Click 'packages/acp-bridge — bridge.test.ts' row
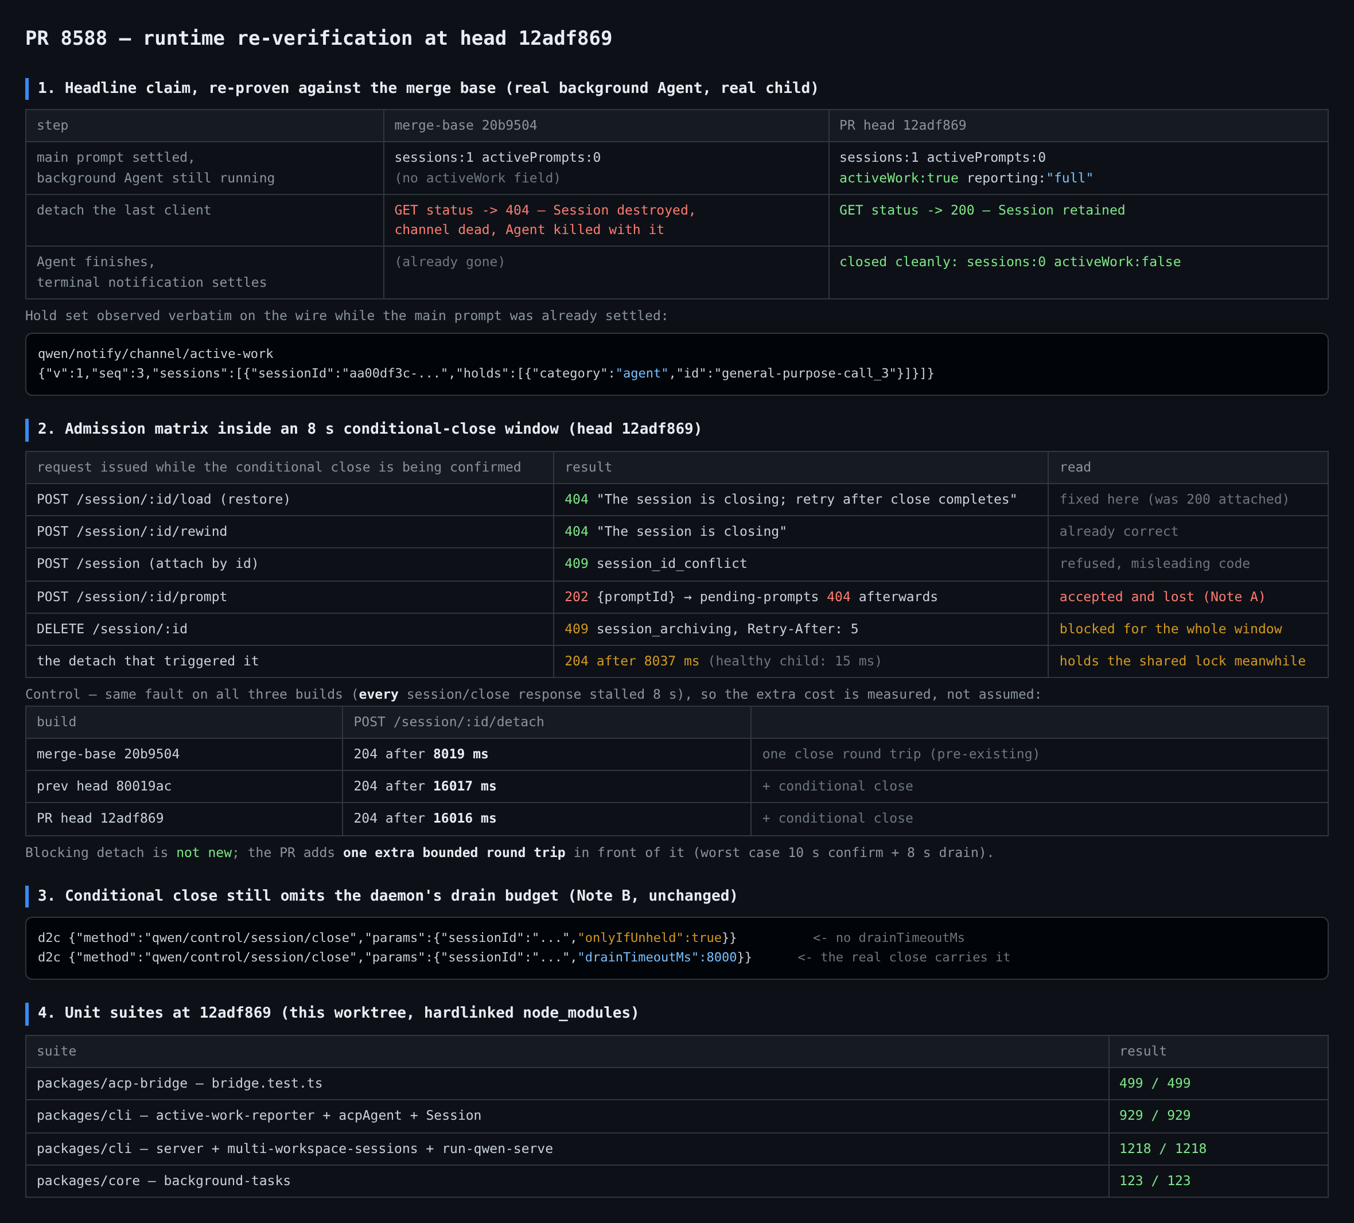This screenshot has height=1223, width=1354. (676, 1084)
